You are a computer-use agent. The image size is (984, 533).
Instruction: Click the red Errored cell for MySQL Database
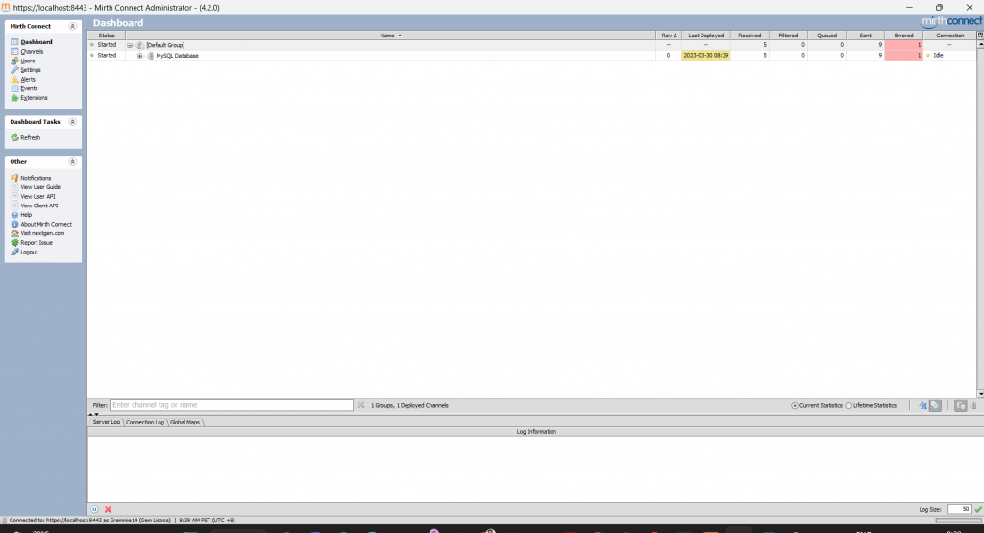[903, 55]
